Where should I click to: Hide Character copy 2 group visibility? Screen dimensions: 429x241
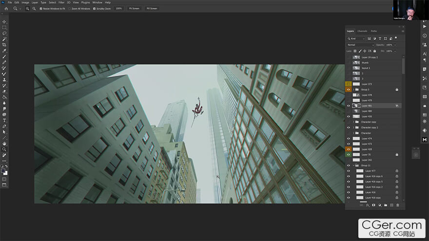(x=348, y=128)
